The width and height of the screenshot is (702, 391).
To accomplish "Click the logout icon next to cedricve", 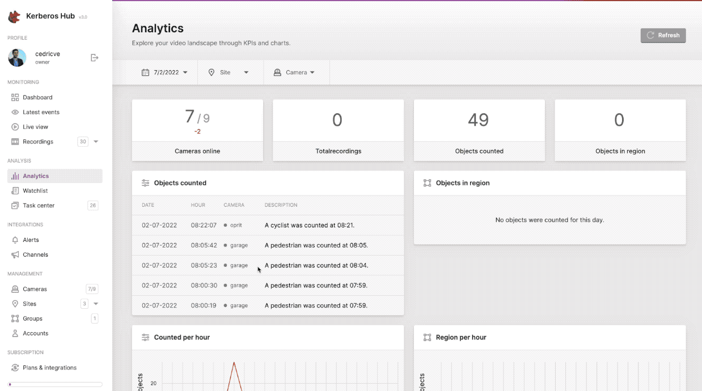I will coord(94,57).
